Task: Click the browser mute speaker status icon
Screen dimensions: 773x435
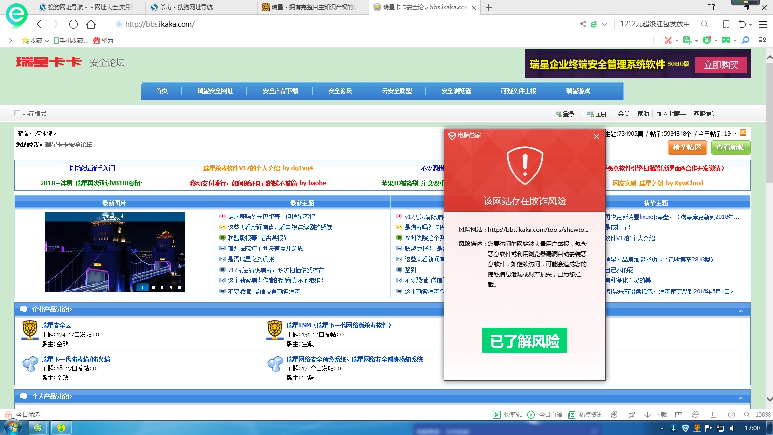Action: [731, 415]
